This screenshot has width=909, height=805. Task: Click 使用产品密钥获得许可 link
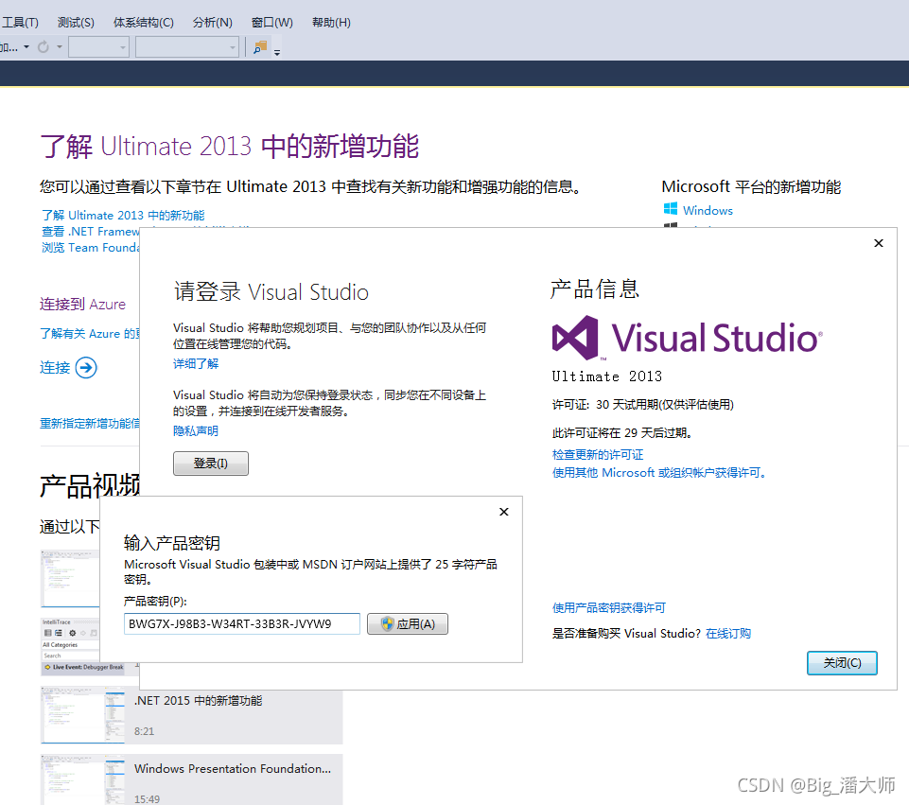tap(609, 607)
